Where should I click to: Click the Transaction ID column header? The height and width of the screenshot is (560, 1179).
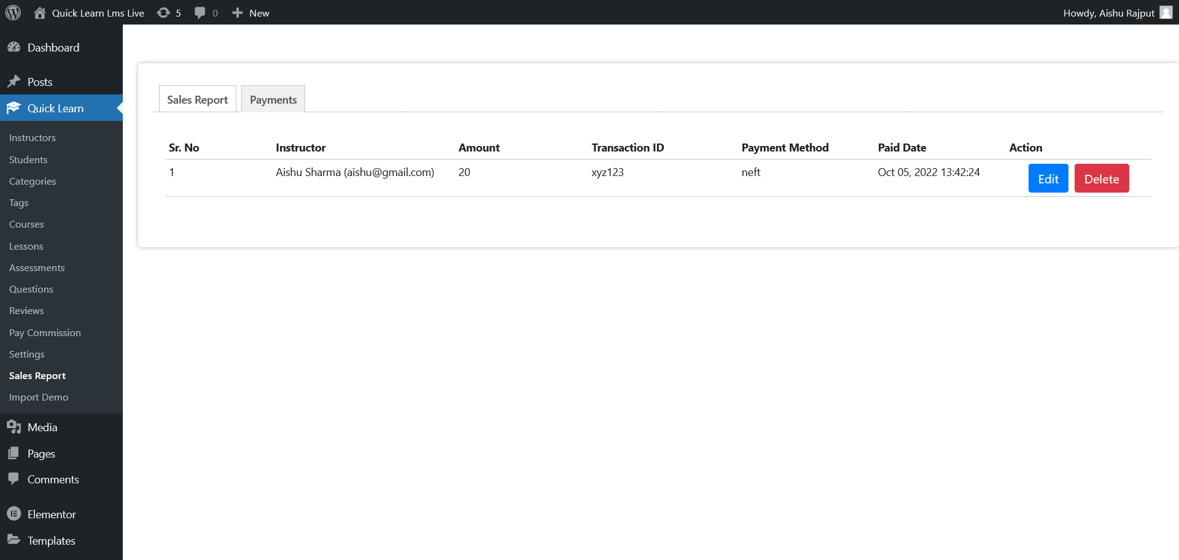(628, 147)
